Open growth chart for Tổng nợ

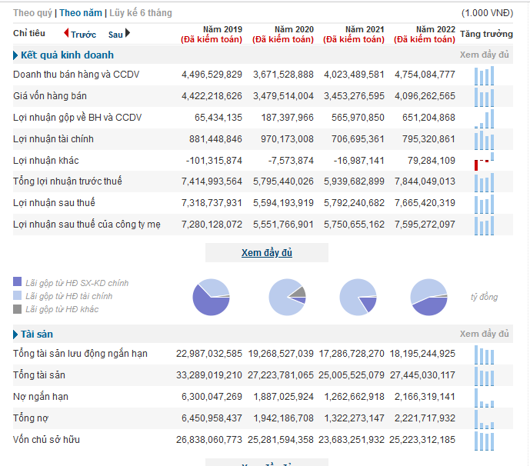484,420
